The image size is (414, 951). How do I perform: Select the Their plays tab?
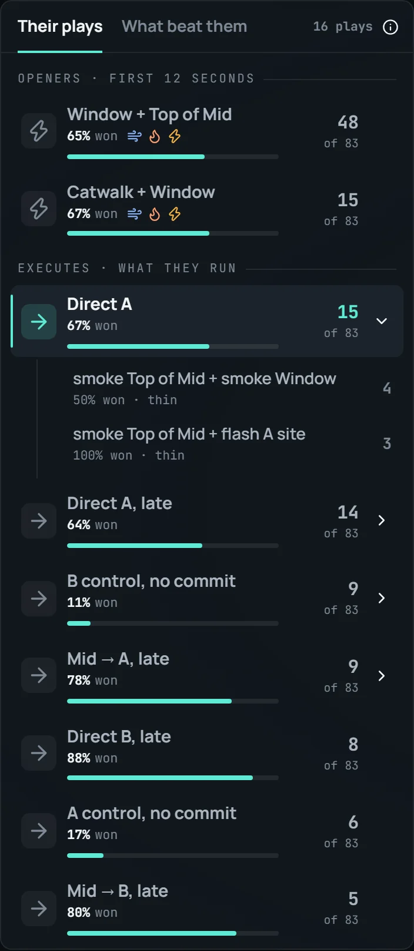60,27
